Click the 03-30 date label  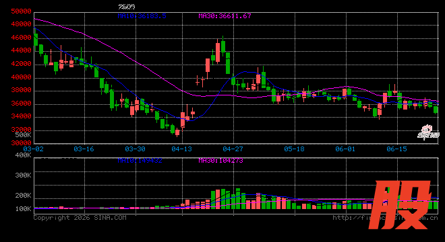coord(135,149)
